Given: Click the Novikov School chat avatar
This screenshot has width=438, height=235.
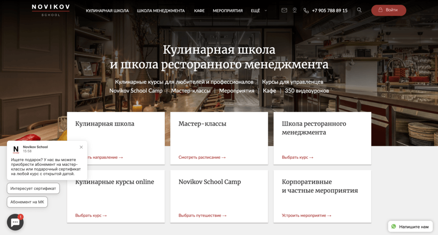Looking at the screenshot, I should 16,149.
